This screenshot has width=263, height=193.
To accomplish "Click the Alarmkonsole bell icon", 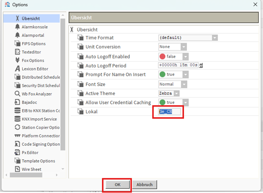I will 17,27.
